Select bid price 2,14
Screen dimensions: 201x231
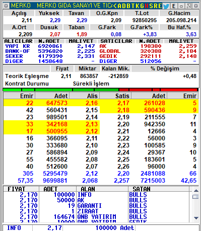coord(92,117)
